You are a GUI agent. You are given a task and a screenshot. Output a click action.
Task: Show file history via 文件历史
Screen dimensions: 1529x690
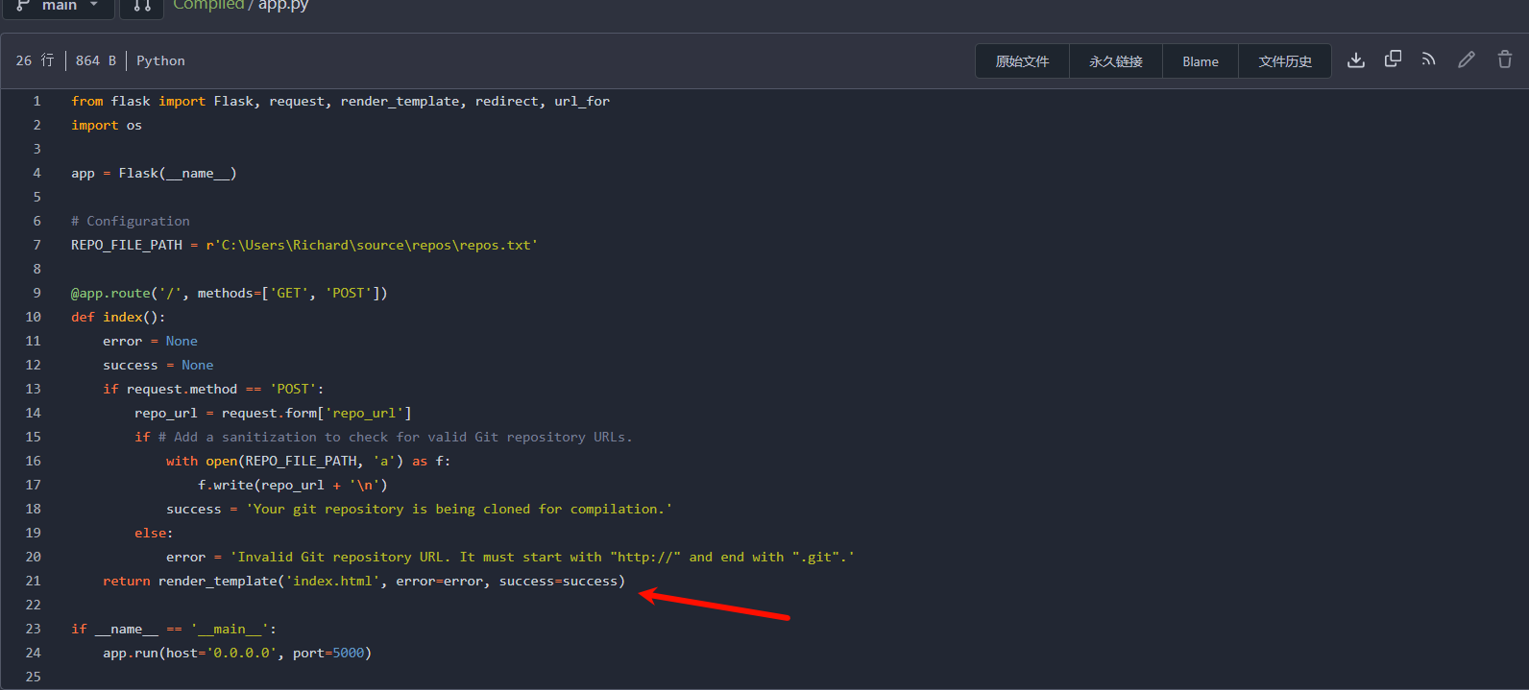(1285, 61)
